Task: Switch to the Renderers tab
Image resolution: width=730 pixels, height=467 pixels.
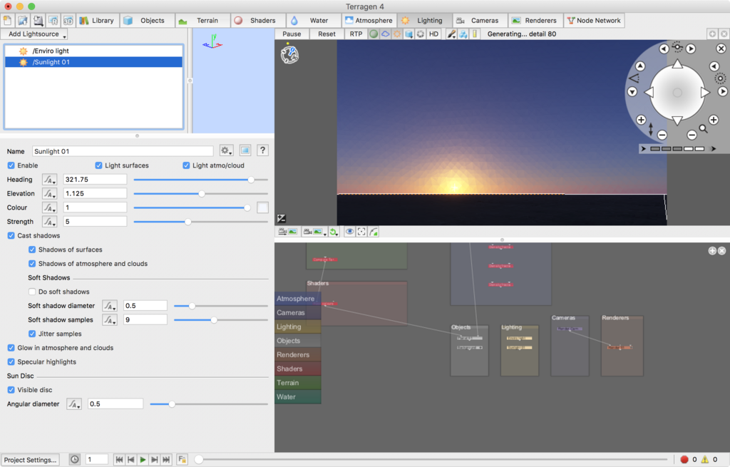Action: 535,21
